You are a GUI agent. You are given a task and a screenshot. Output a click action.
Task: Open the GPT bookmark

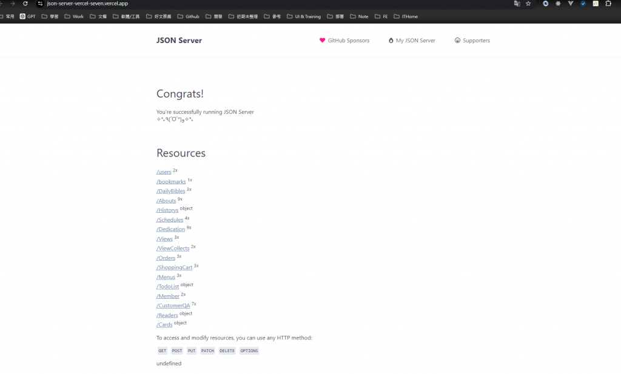click(x=28, y=16)
